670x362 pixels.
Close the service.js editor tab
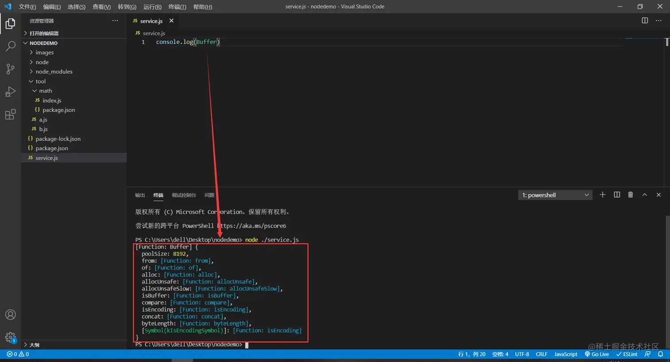[x=171, y=21]
